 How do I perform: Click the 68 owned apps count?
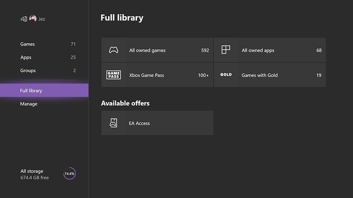click(319, 51)
